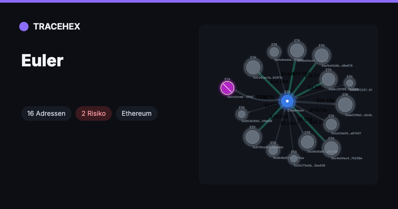Select node 0xc66dfa84...d73c9a
Screen dimensions: 398x209
(307, 142)
